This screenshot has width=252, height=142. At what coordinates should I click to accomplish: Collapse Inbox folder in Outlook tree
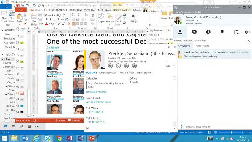3,59
